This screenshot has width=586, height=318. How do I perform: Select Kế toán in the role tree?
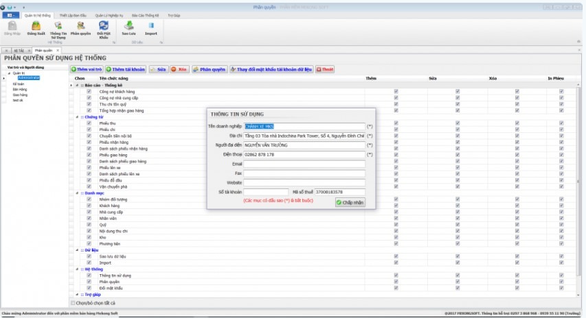click(18, 84)
